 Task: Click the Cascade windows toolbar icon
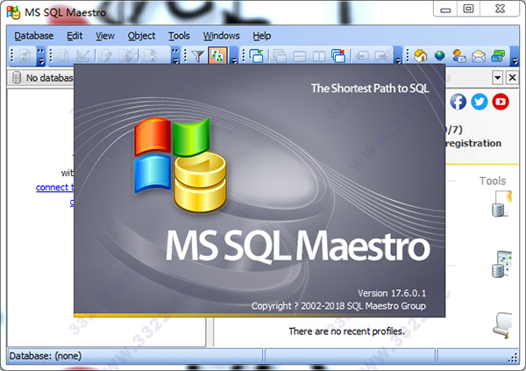click(279, 56)
